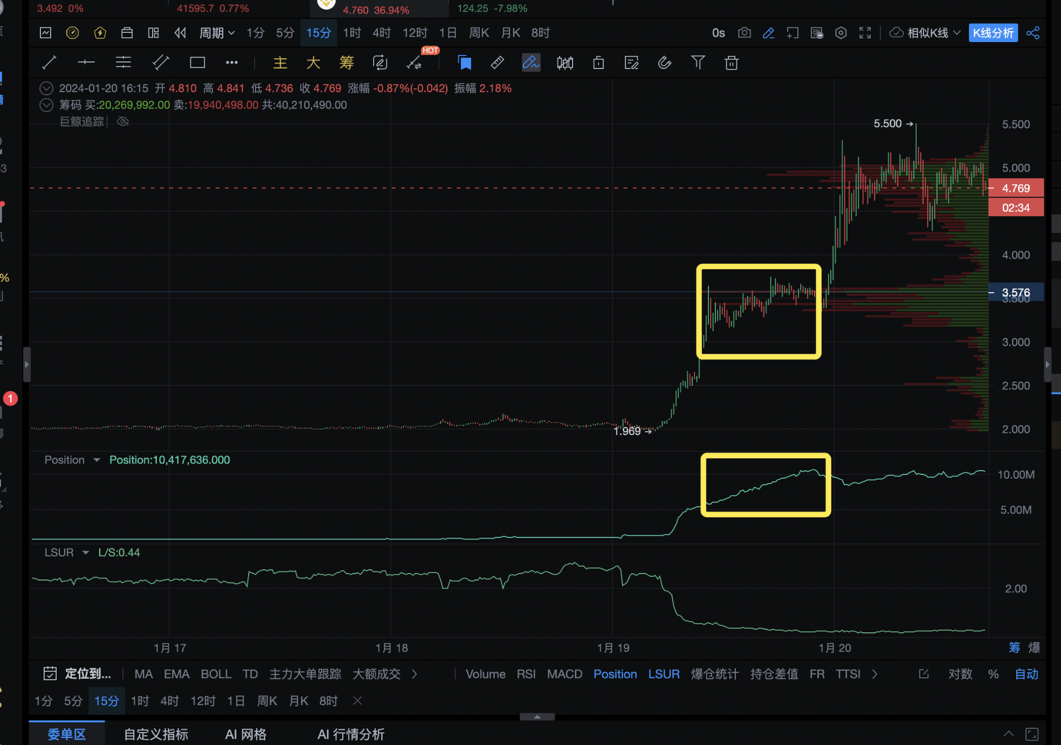The image size is (1061, 745).
Task: Click the blue pencil edit icon
Action: (x=768, y=33)
